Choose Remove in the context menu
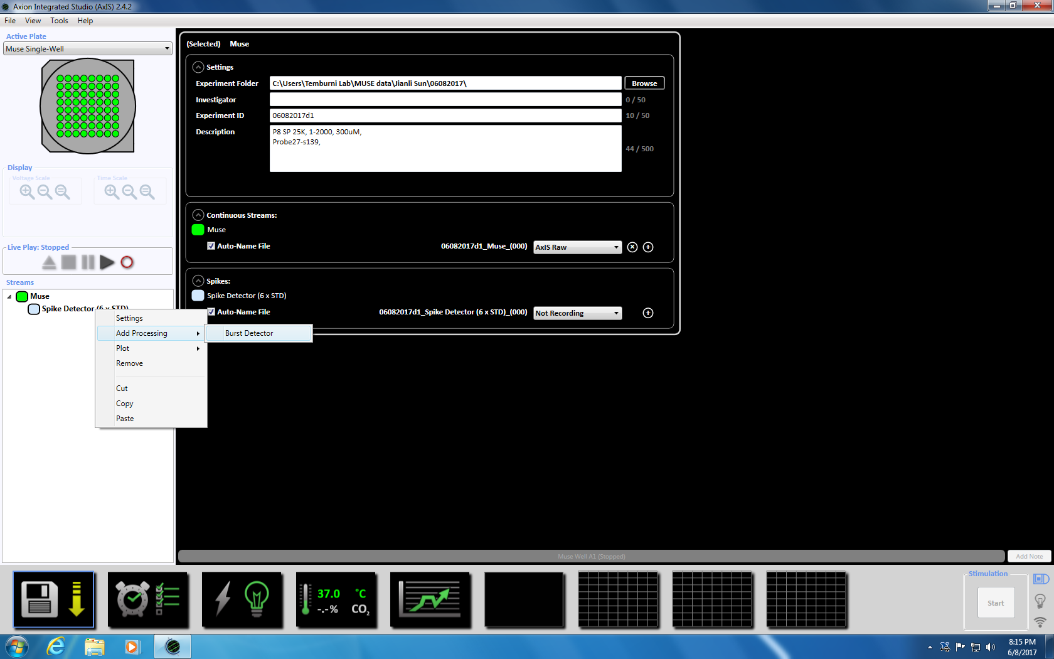 pyautogui.click(x=129, y=363)
